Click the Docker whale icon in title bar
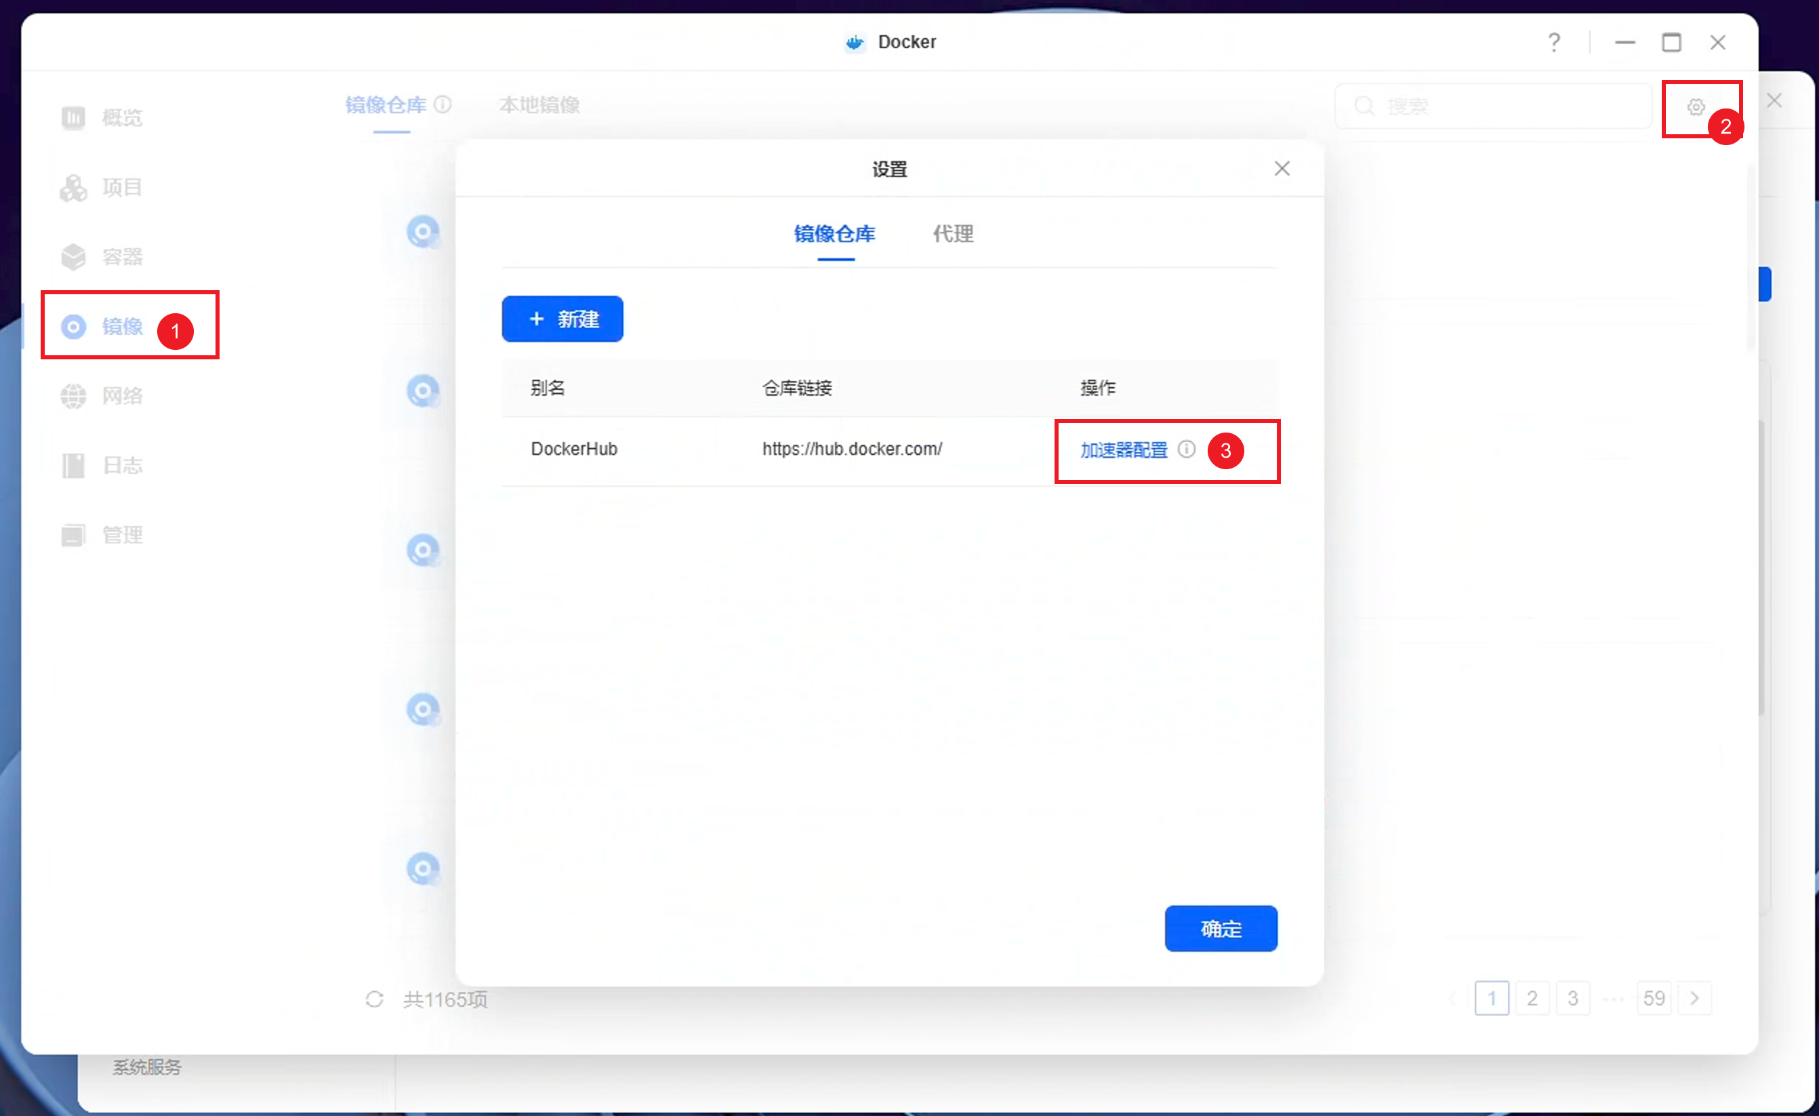 (x=854, y=42)
